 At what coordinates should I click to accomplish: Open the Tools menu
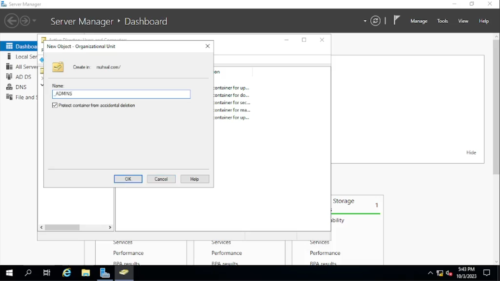tap(442, 21)
